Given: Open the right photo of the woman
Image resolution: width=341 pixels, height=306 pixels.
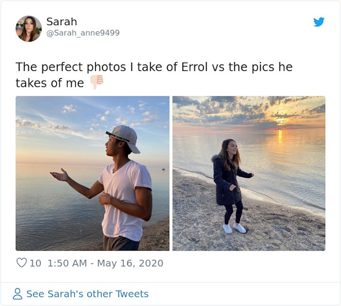Looking at the screenshot, I should click(249, 173).
